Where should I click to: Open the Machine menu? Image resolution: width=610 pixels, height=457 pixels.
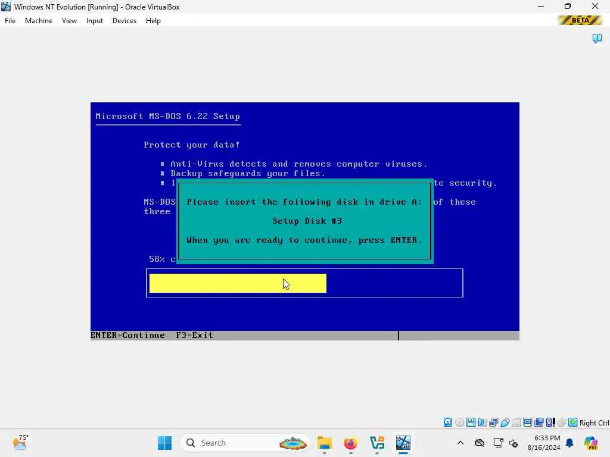click(39, 21)
